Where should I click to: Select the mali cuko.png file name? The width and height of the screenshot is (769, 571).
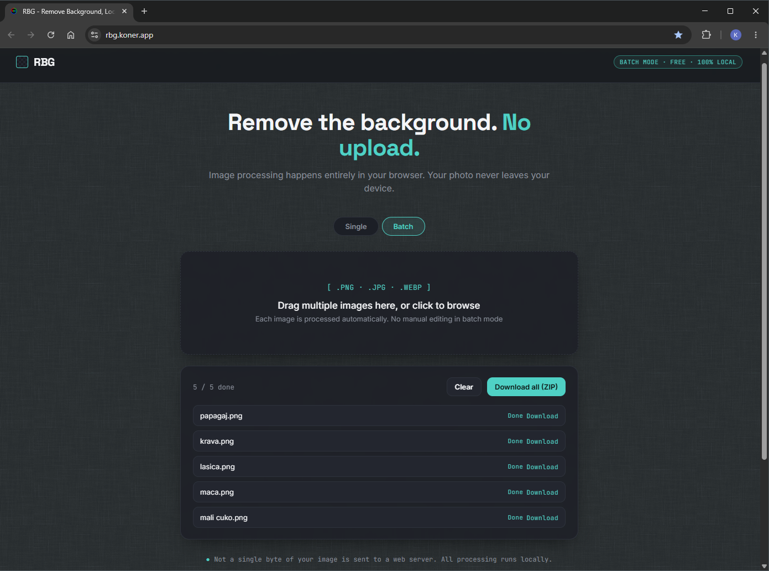(224, 517)
